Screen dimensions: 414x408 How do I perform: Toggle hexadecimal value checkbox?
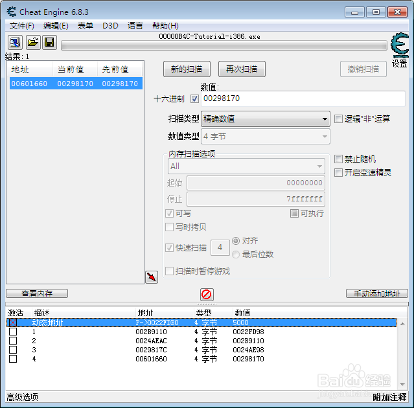click(194, 99)
